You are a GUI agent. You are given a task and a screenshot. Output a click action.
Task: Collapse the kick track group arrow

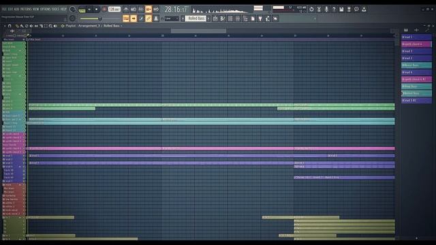click(x=20, y=50)
